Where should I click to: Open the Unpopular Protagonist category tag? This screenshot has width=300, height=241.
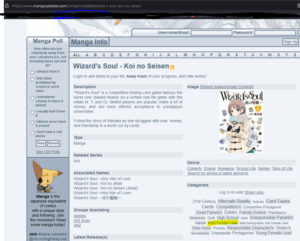[233, 233]
